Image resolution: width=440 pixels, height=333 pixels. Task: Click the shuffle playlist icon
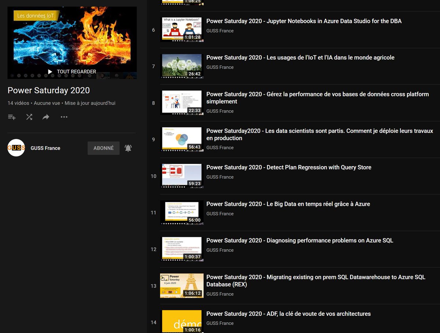(29, 117)
